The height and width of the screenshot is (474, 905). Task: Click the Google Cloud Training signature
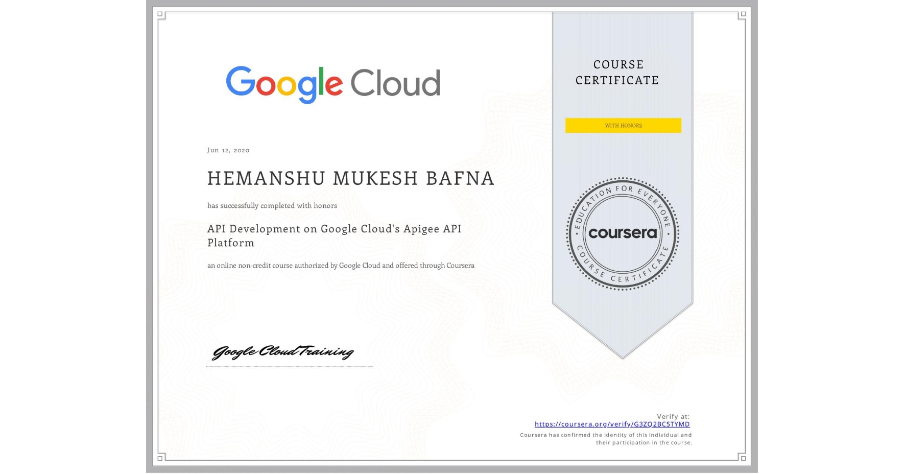[283, 352]
